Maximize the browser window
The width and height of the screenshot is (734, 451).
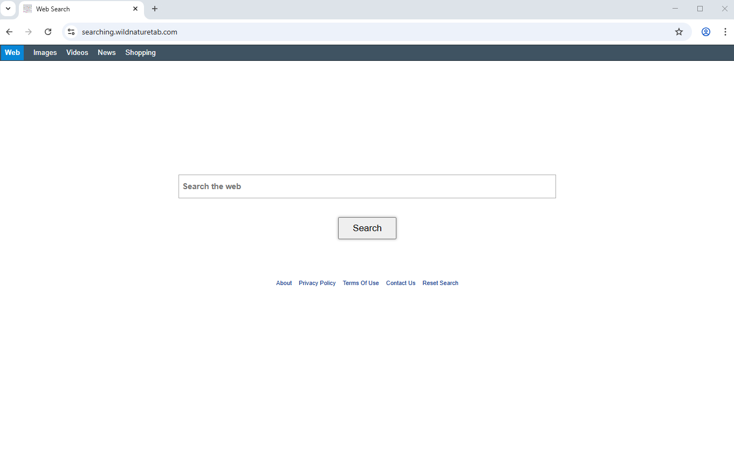click(700, 9)
